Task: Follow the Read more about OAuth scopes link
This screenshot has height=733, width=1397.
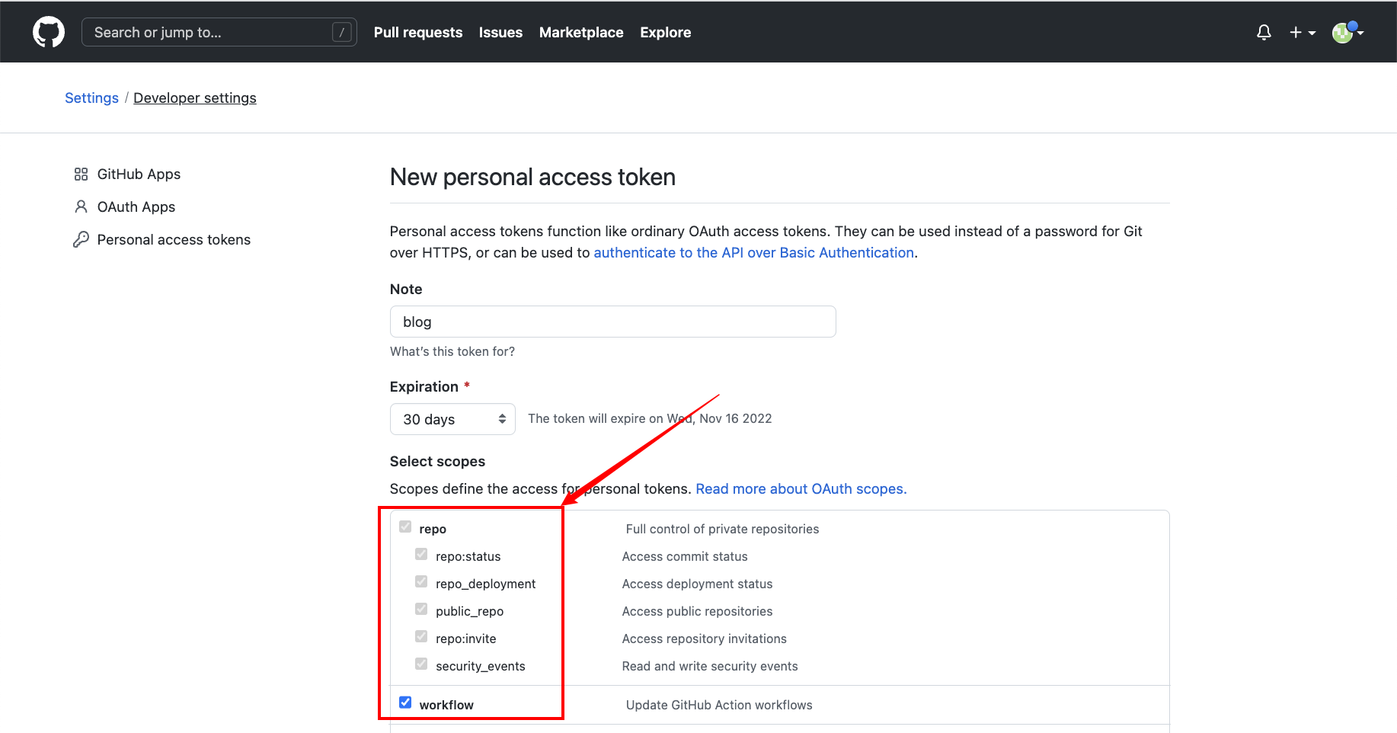Action: coord(801,488)
